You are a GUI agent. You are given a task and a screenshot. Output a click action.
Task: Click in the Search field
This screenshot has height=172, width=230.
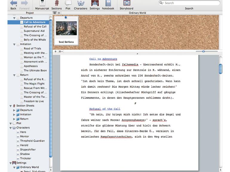point(191,3)
